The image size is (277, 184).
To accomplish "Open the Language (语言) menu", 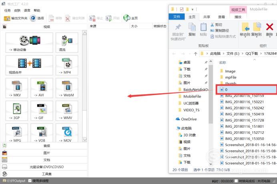I will 27,10.
